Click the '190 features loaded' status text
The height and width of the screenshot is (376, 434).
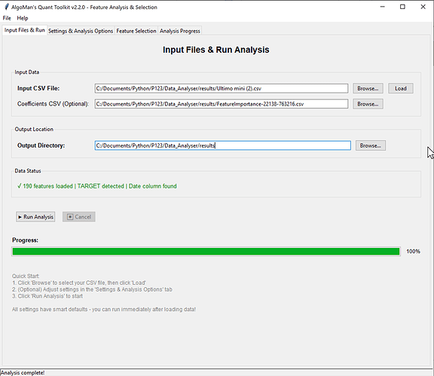click(97, 186)
